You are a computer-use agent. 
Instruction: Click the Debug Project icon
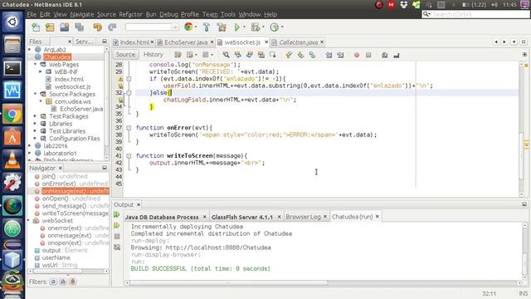(256, 27)
